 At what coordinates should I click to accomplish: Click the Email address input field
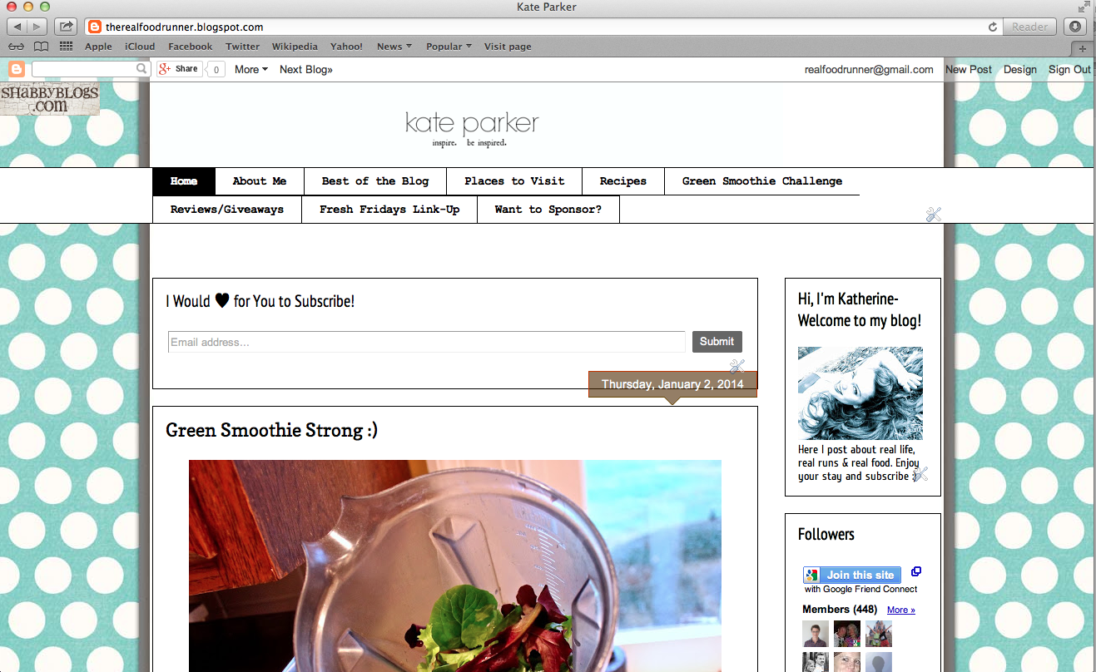pyautogui.click(x=427, y=342)
